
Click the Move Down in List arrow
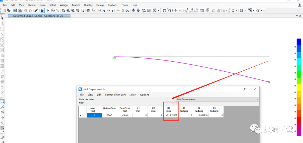pos(138,10)
